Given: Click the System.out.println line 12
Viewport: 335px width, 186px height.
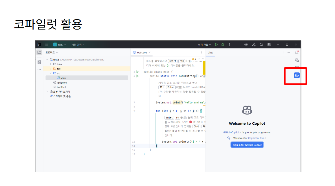Looking at the screenshot, I should pos(184,142).
